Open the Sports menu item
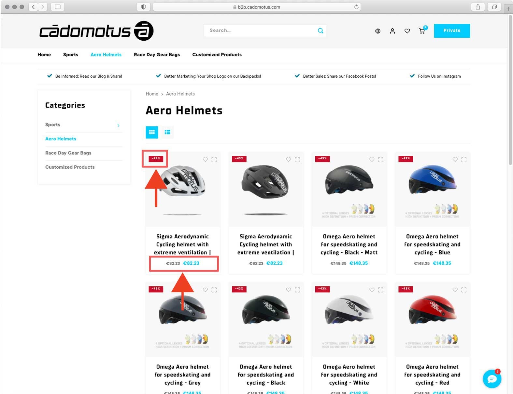513x394 pixels. 71,55
